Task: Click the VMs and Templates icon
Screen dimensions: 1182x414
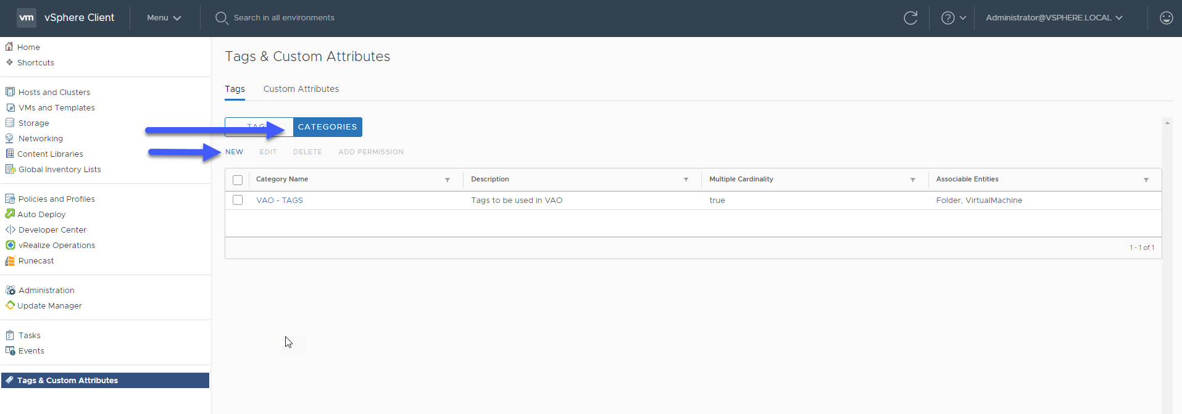Action: click(10, 107)
